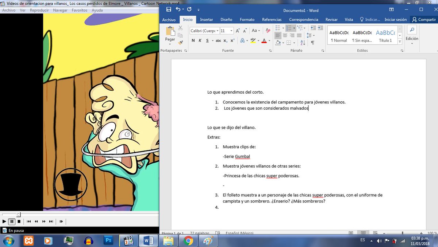This screenshot has width=438, height=247.
Task: Rewind the video in the media player
Action: click(36, 221)
